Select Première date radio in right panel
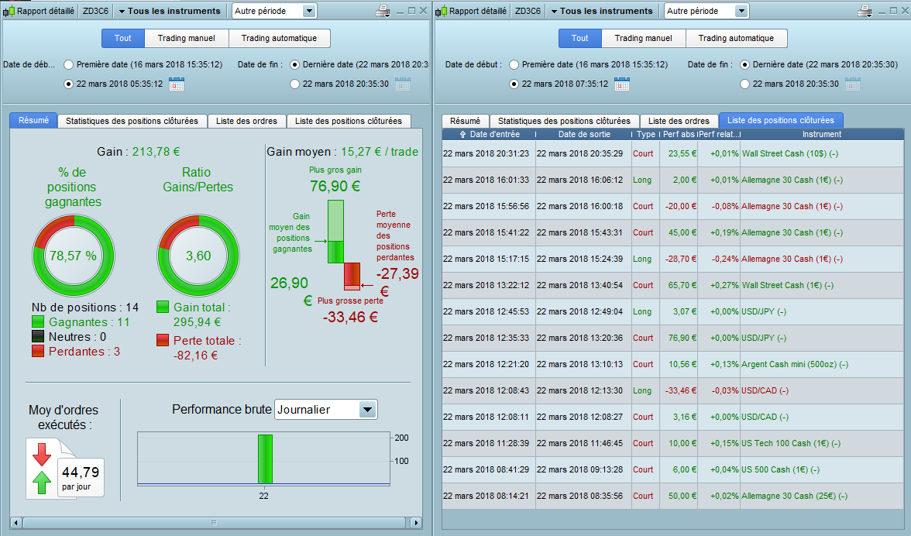Screen dimensions: 911x536 point(514,64)
